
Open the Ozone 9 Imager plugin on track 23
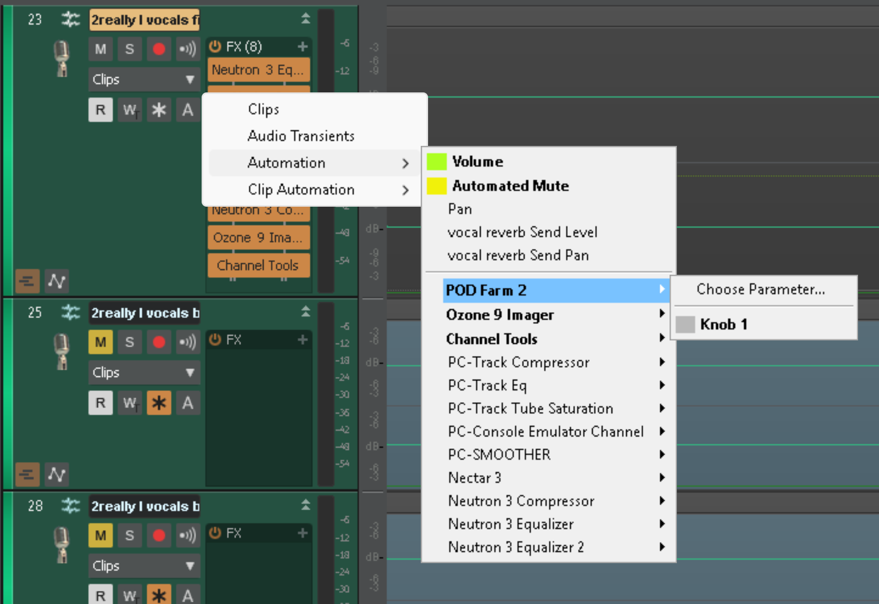tap(259, 238)
